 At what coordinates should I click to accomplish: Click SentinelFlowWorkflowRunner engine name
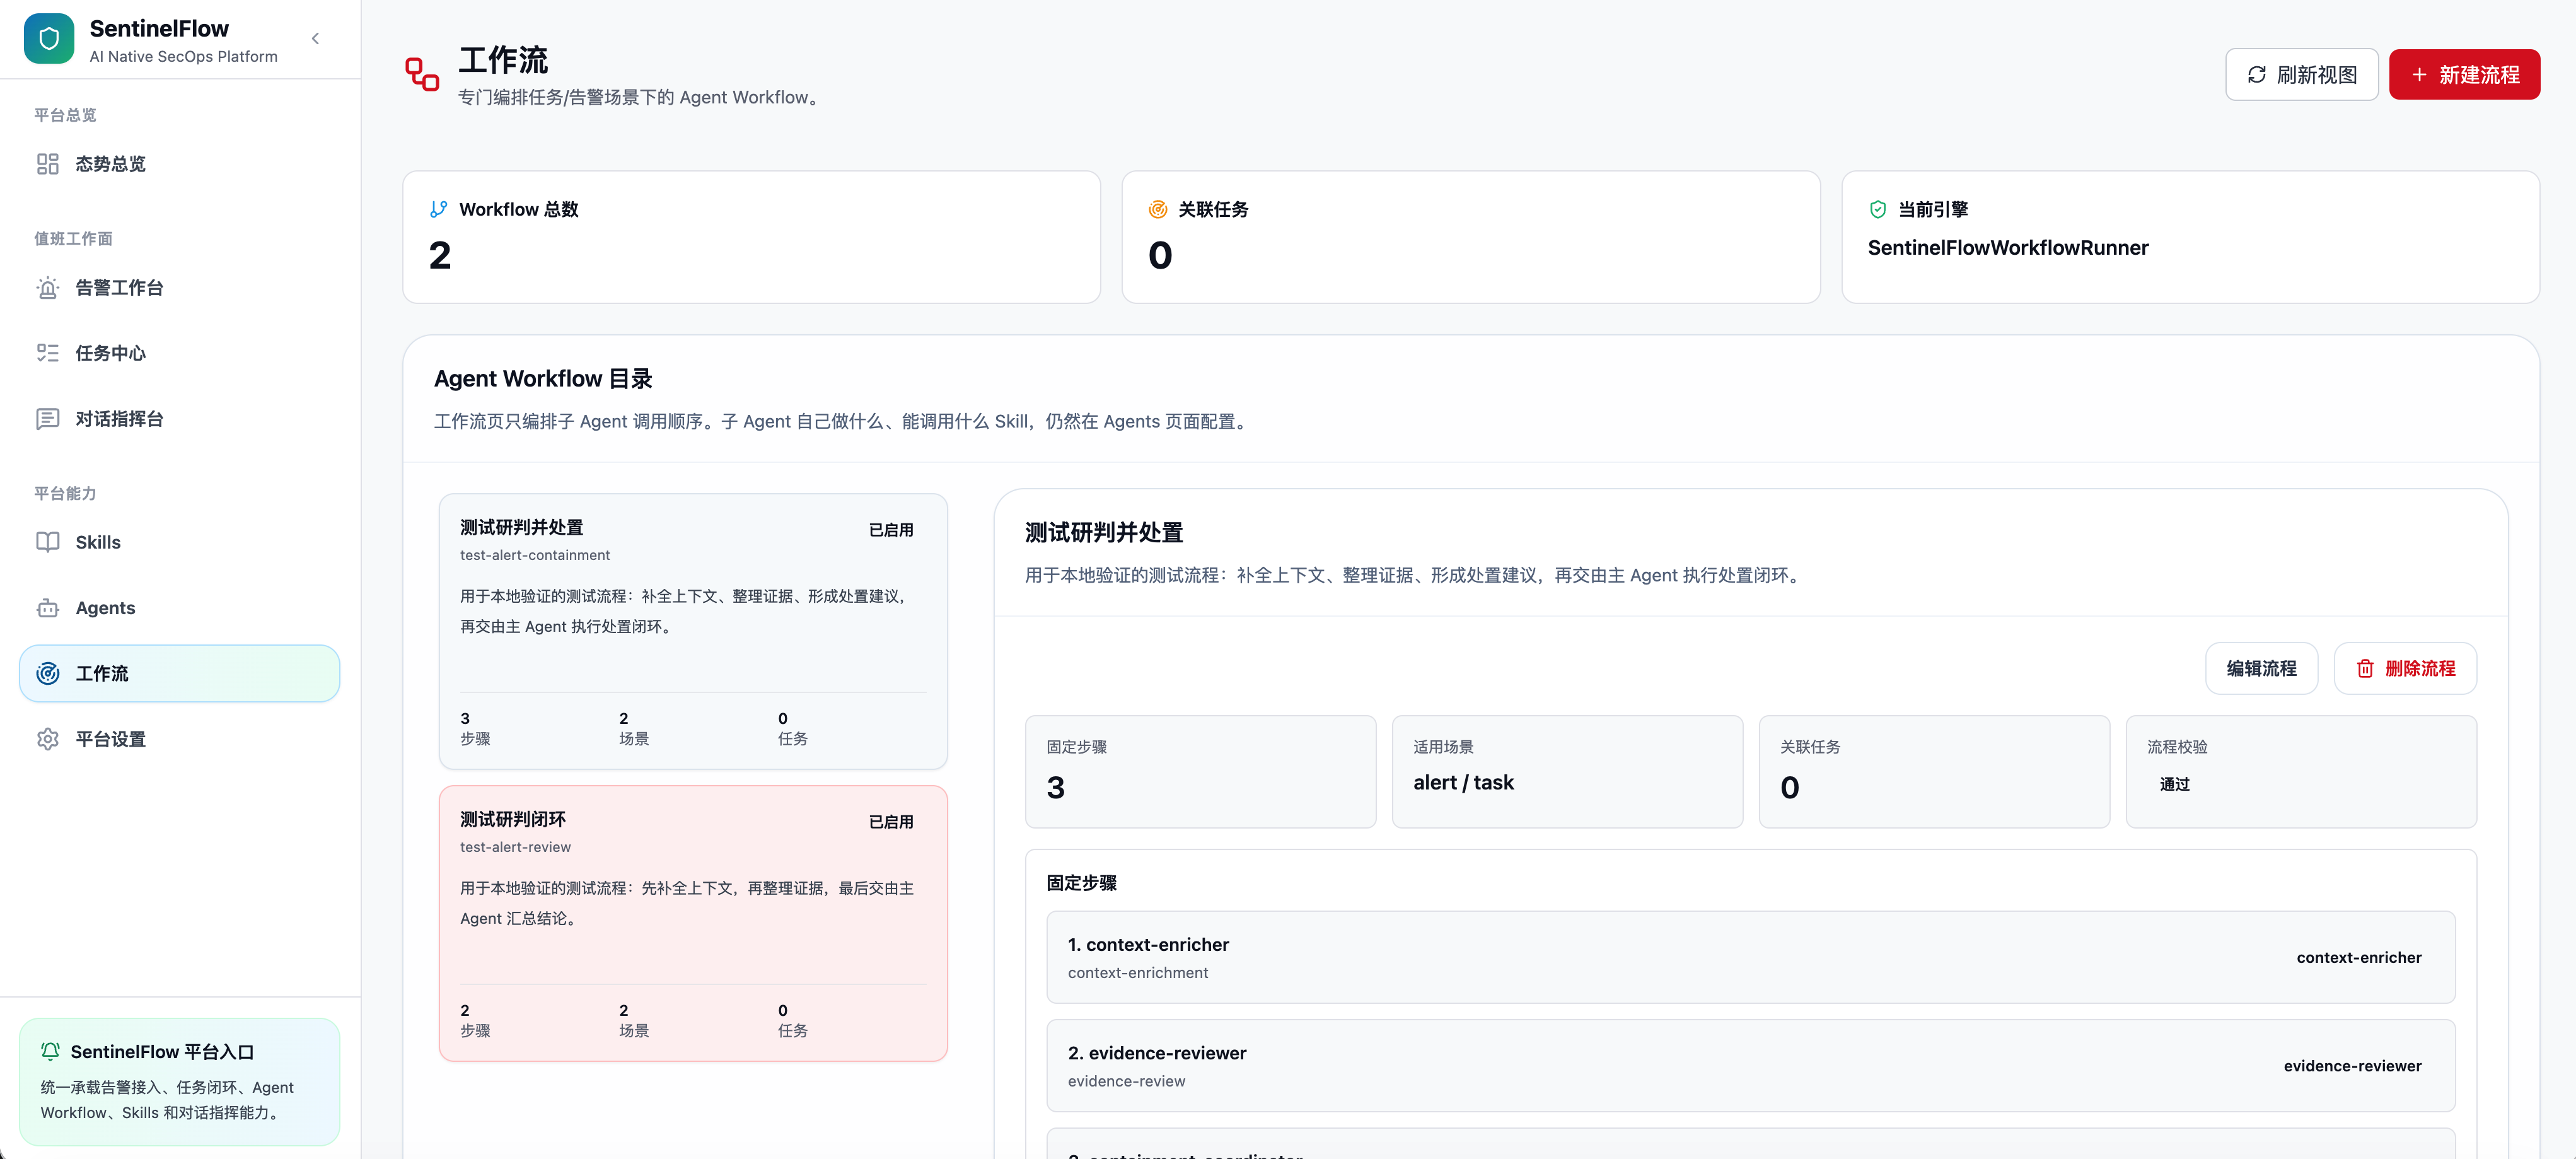(2008, 248)
